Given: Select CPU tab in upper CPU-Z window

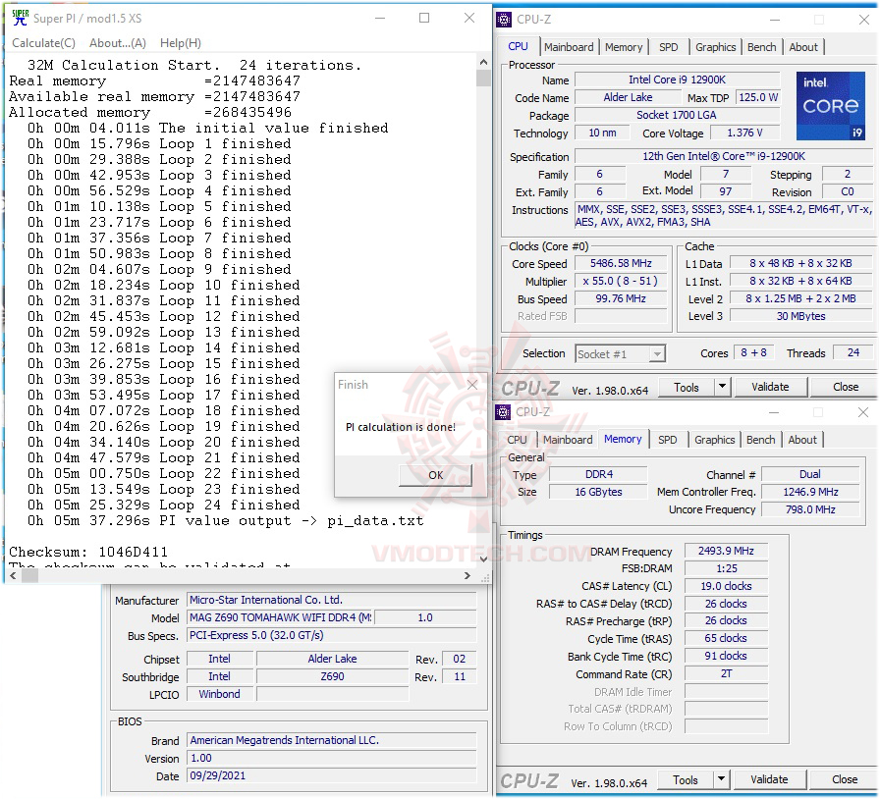Looking at the screenshot, I should coord(518,46).
